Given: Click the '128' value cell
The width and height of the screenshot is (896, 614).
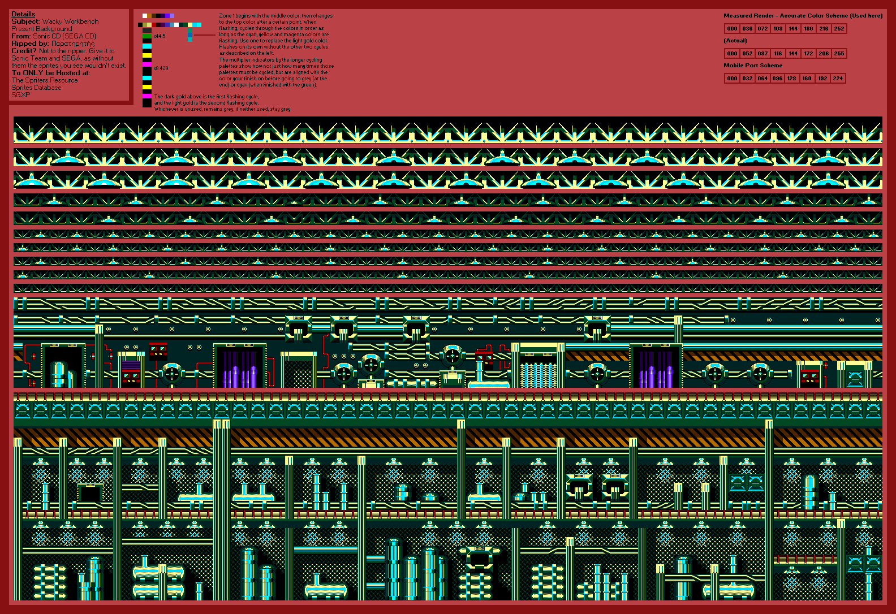Looking at the screenshot, I should click(791, 79).
